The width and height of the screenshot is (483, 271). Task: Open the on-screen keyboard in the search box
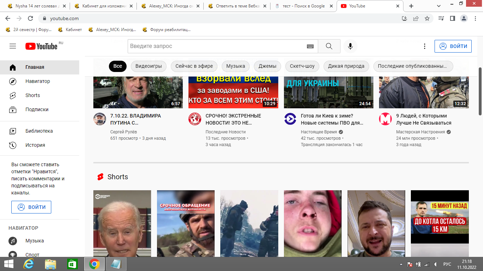310,46
